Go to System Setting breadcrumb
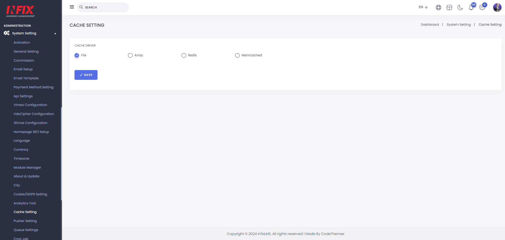The image size is (505, 240). (x=459, y=25)
